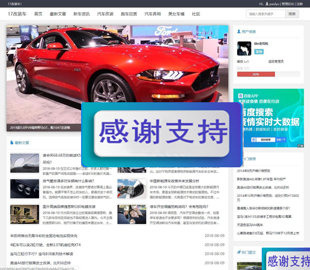Open 4缸车可以变2缸行驶 article list item
This screenshot has width=310, height=270.
coord(45,245)
